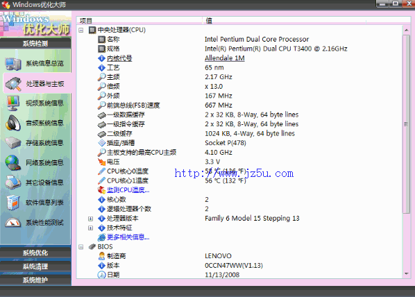Select the BIOS 版本 row
The height and width of the screenshot is (297, 415).
pos(239,266)
